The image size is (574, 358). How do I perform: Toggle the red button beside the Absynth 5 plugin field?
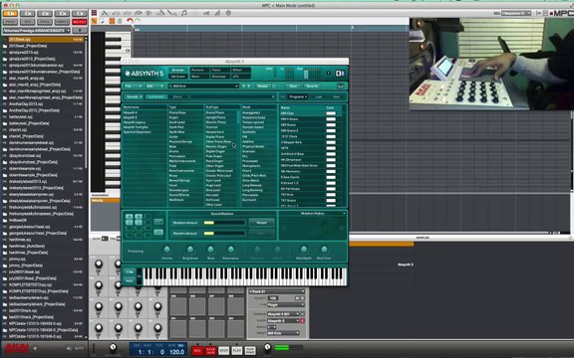[302, 321]
